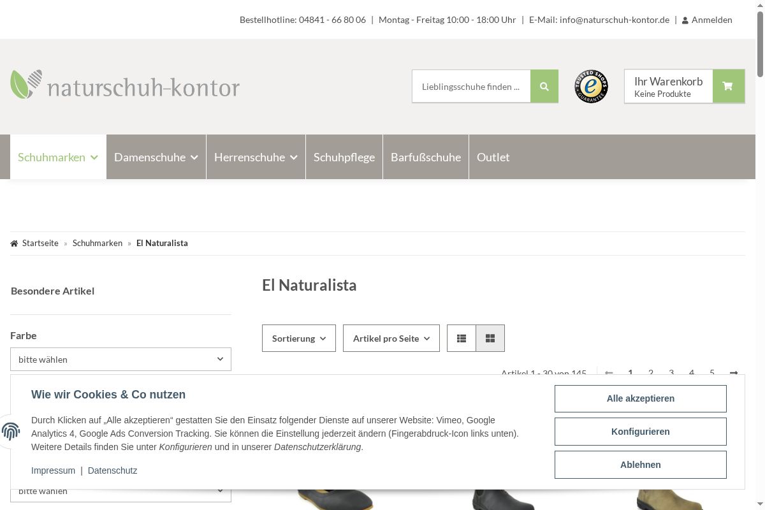
Task: Open the Barfußschuhe menu item
Action: coord(426,157)
